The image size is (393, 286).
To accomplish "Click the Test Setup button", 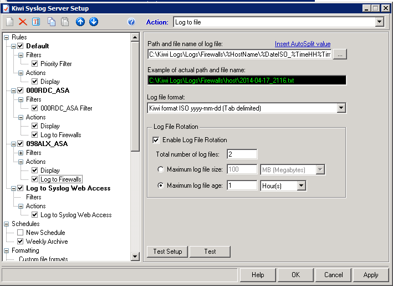I will pos(167,252).
